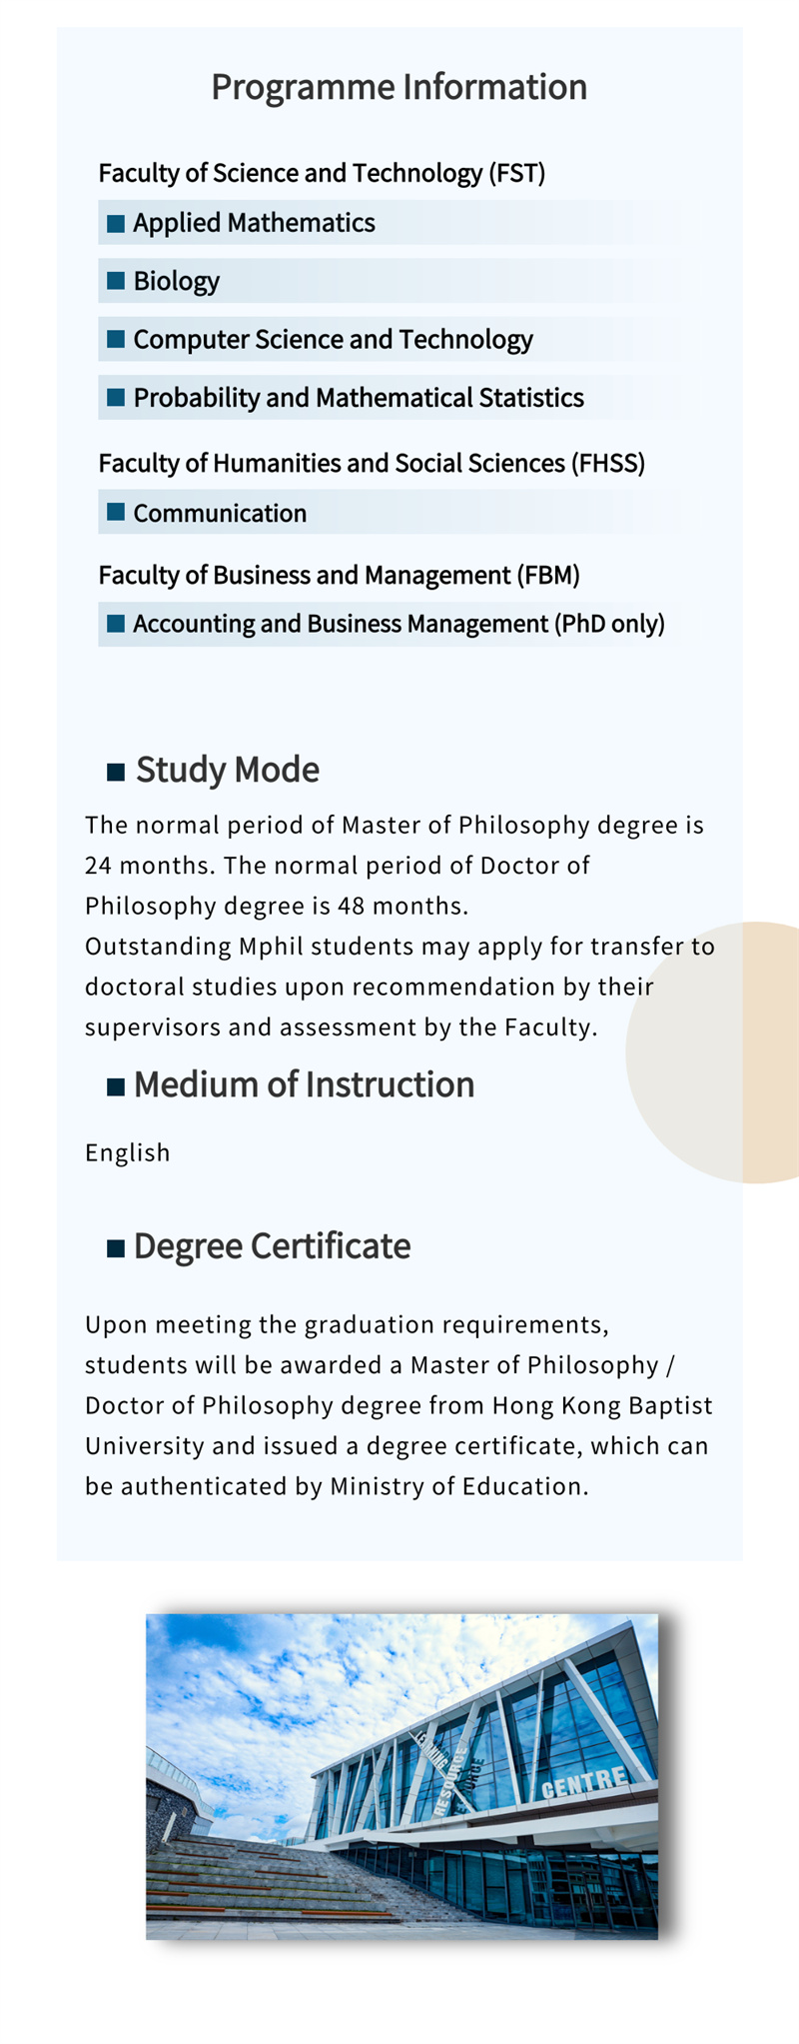Click the bullet beside Accounting and Business Management
Image resolution: width=799 pixels, height=2044 pixels.
point(116,624)
